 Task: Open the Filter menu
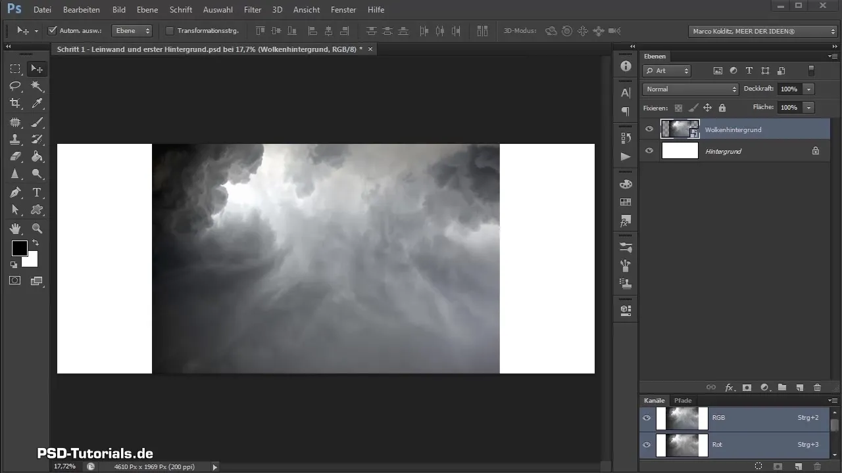click(252, 10)
